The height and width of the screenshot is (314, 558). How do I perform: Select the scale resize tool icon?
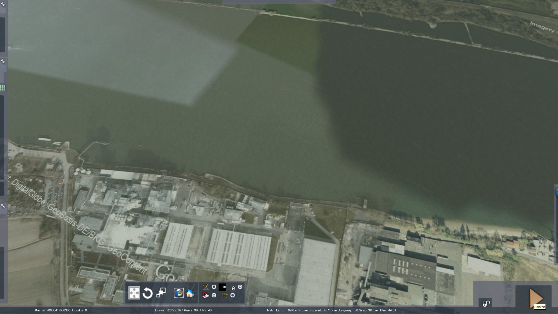pyautogui.click(x=161, y=292)
